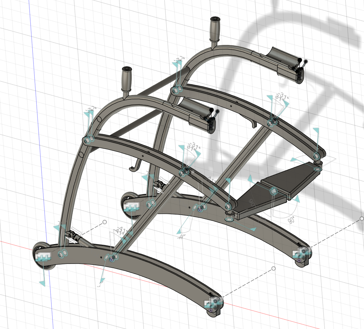This screenshot has height=329, width=364.
Task: Click the -2° angle label
Action: [101, 283]
